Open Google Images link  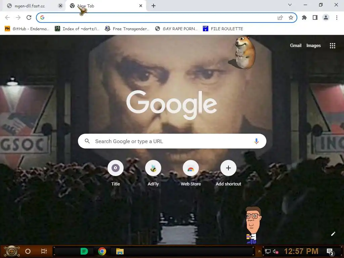click(313, 45)
